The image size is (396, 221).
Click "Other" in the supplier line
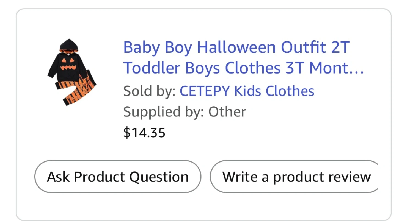227,112
